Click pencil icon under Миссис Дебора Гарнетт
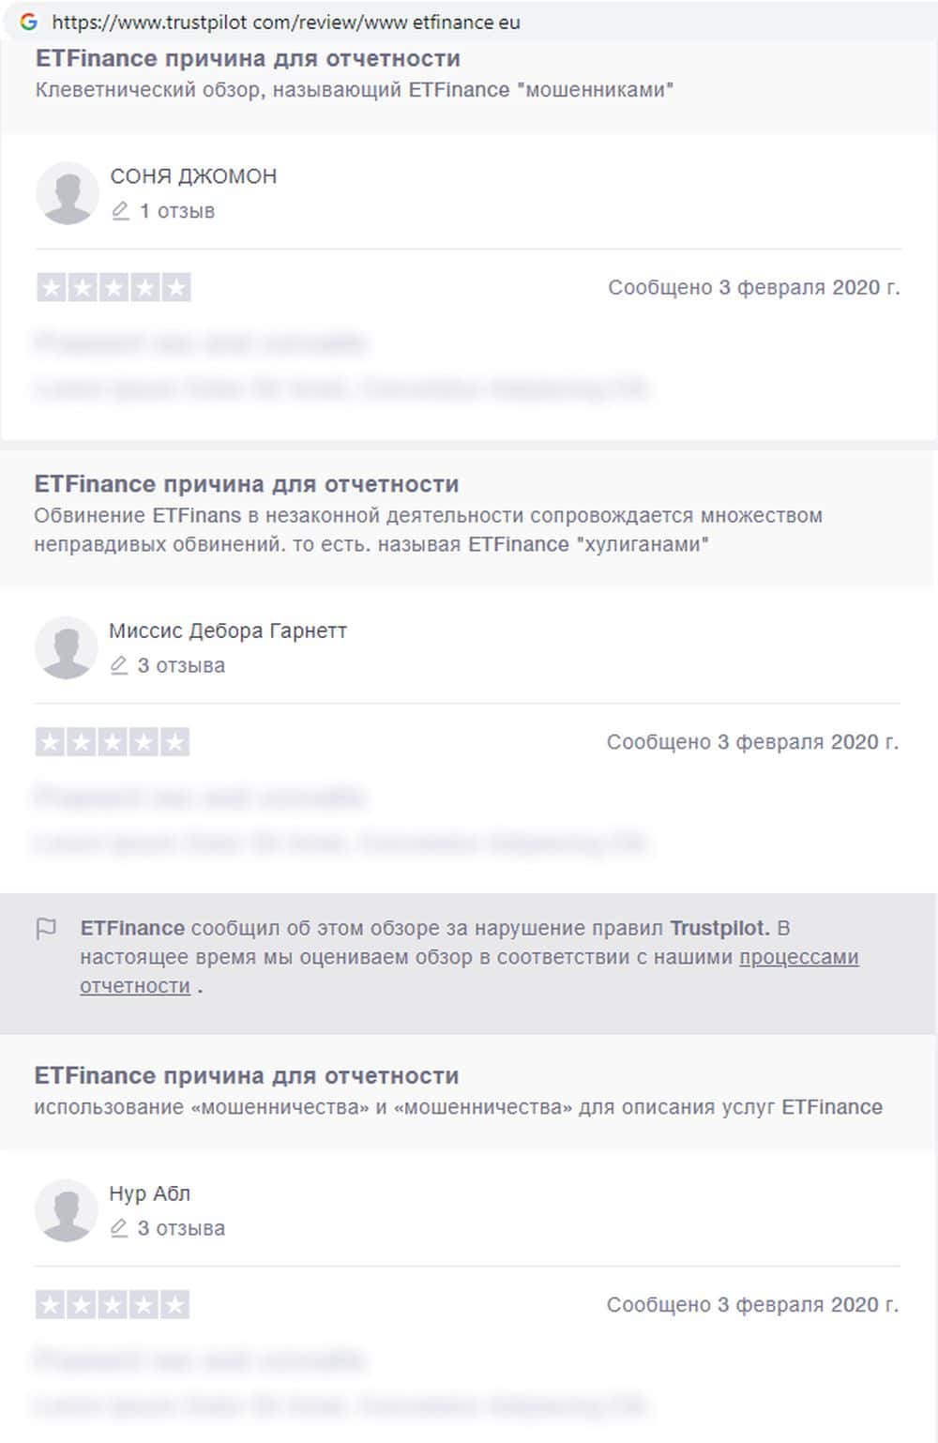This screenshot has height=1443, width=938. [x=119, y=665]
